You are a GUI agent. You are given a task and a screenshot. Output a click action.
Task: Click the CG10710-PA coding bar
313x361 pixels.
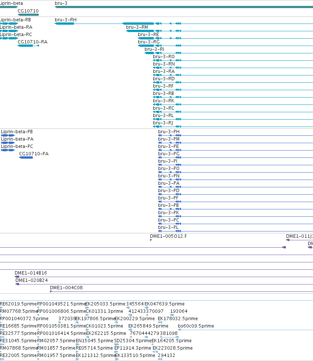click(26, 158)
